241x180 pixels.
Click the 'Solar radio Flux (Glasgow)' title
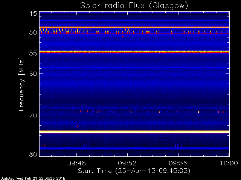134,6
